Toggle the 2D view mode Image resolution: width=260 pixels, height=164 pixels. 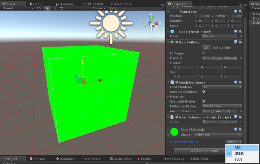coord(39,8)
